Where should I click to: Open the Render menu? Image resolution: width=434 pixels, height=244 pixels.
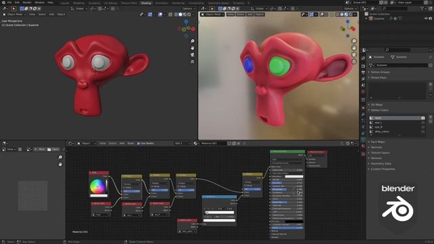click(x=27, y=3)
